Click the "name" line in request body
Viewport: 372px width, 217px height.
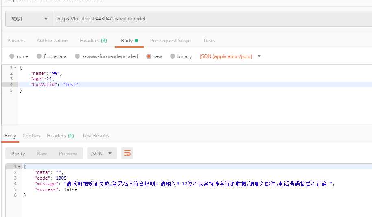pos(46,73)
